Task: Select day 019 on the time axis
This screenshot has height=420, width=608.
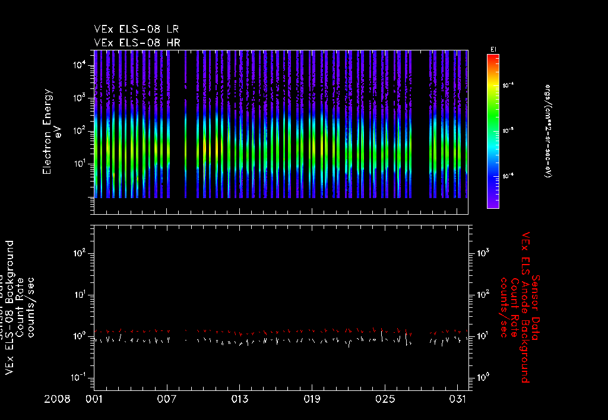Action: [312, 398]
